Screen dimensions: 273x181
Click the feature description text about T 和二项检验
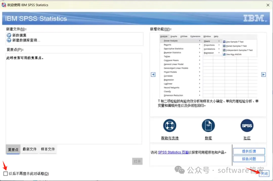[208, 103]
